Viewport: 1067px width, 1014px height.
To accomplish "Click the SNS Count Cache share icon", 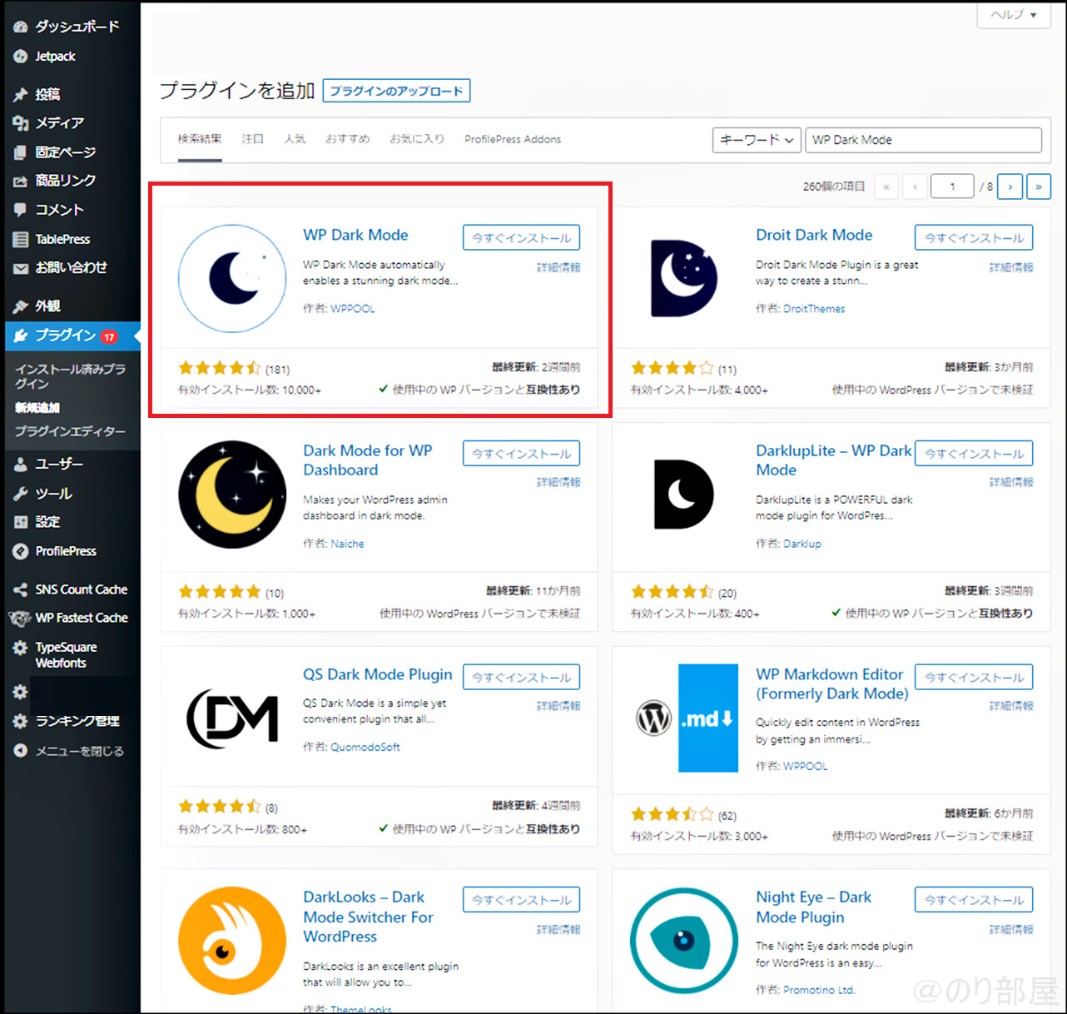I will tap(21, 589).
